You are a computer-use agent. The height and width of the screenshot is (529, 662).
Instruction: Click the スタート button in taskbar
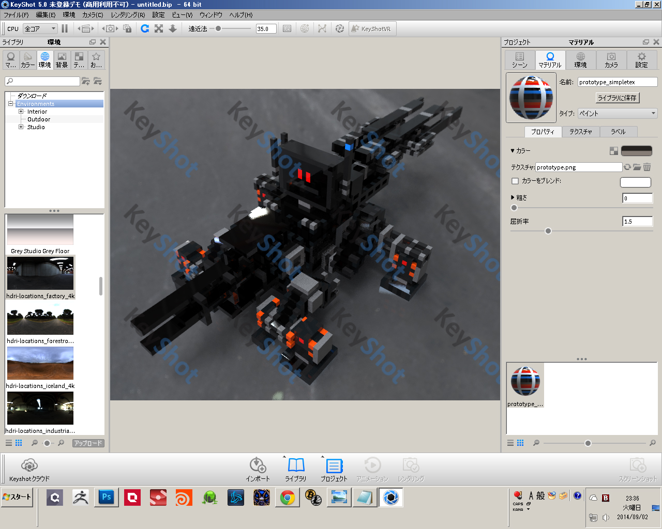coord(18,497)
